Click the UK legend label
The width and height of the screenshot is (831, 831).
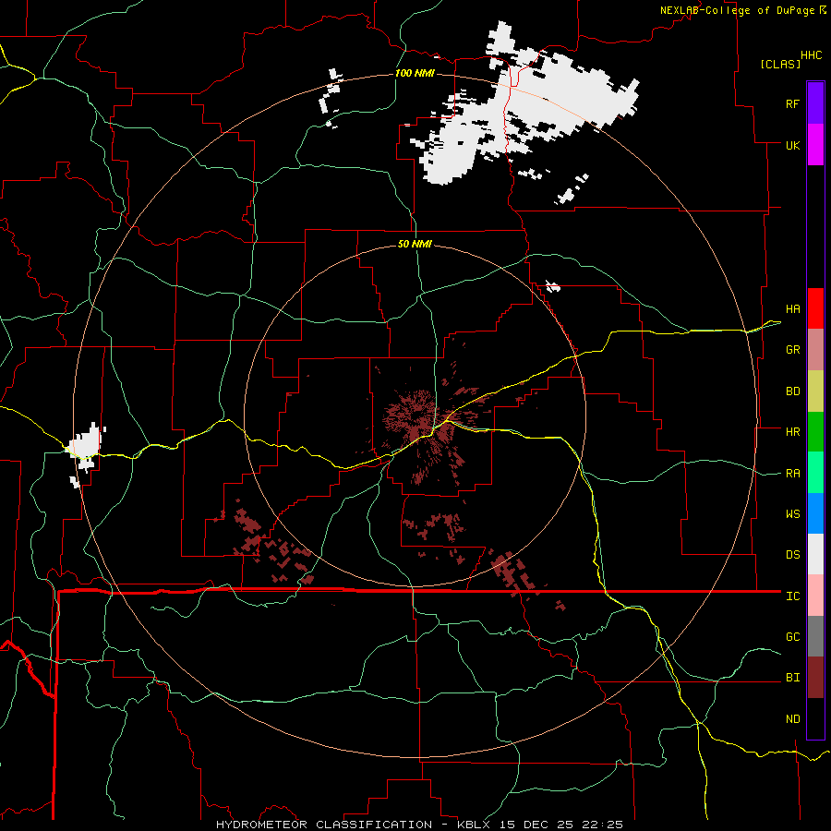(792, 145)
